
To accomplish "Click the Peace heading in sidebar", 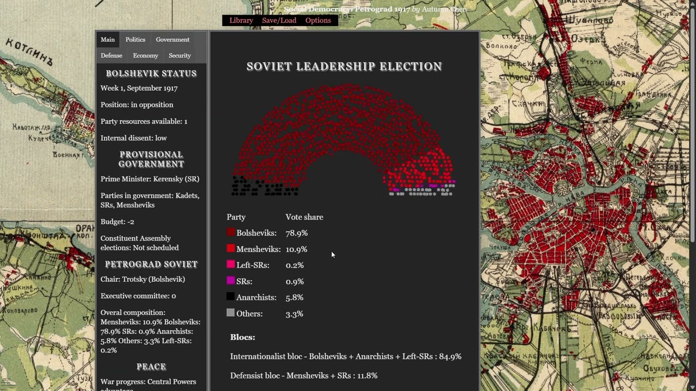I will 151,367.
